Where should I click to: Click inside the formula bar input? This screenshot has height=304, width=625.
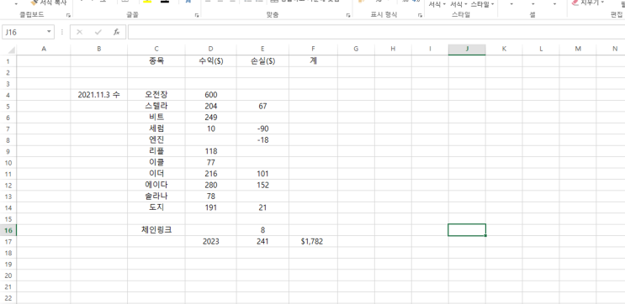(376, 32)
